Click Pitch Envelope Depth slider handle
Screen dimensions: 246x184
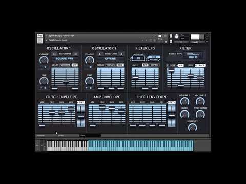[x=172, y=116]
